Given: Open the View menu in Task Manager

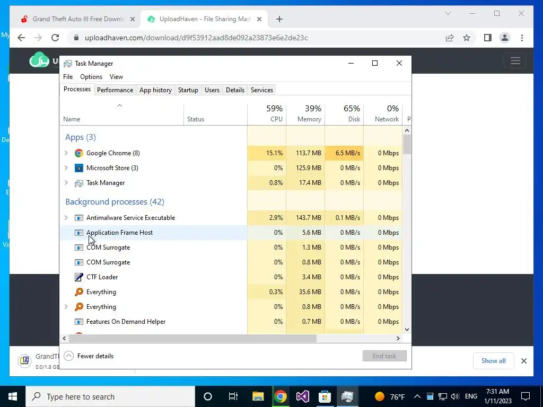Looking at the screenshot, I should [x=116, y=77].
